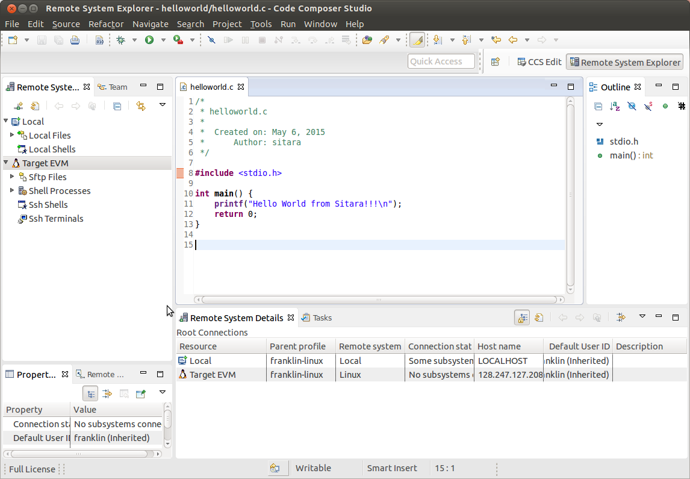Expand the Local Files node
Image resolution: width=690 pixels, height=479 pixels.
(12, 135)
